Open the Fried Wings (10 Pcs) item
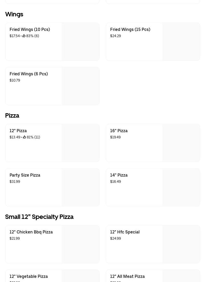Viewport: 209px width, 282px height. click(x=30, y=29)
